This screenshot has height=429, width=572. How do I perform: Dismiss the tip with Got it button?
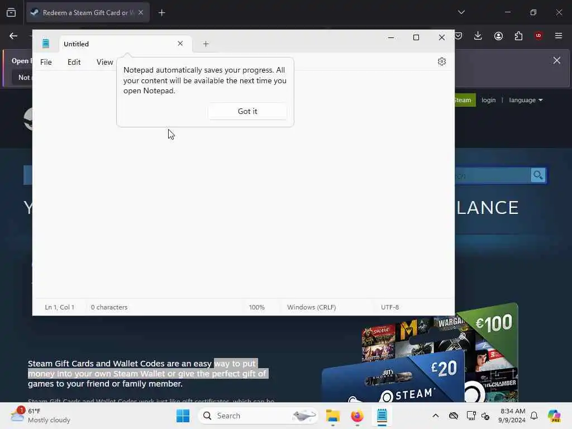coord(247,111)
